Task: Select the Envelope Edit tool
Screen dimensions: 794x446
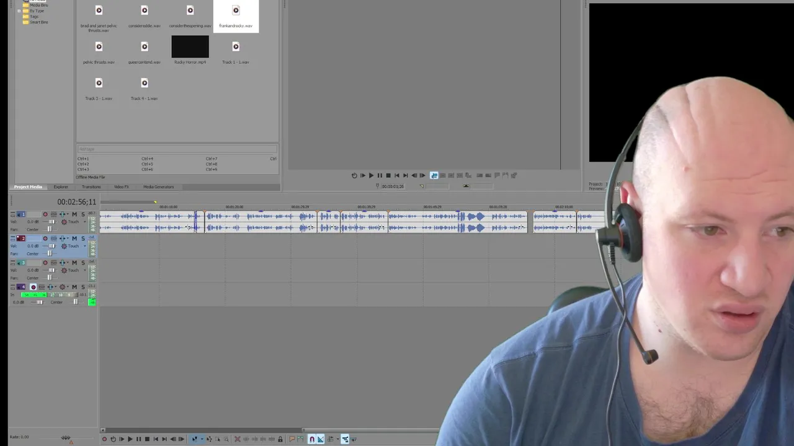Action: pyautogui.click(x=209, y=439)
